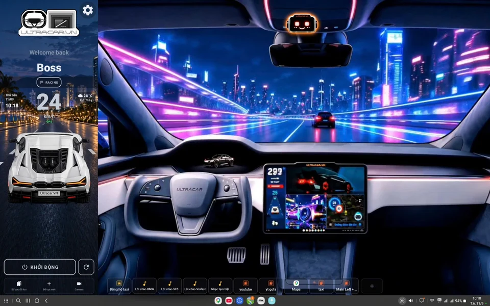Image resolution: width=490 pixels, height=306 pixels.
Task: Open the light blue microphone taskbar app
Action: pyautogui.click(x=272, y=301)
